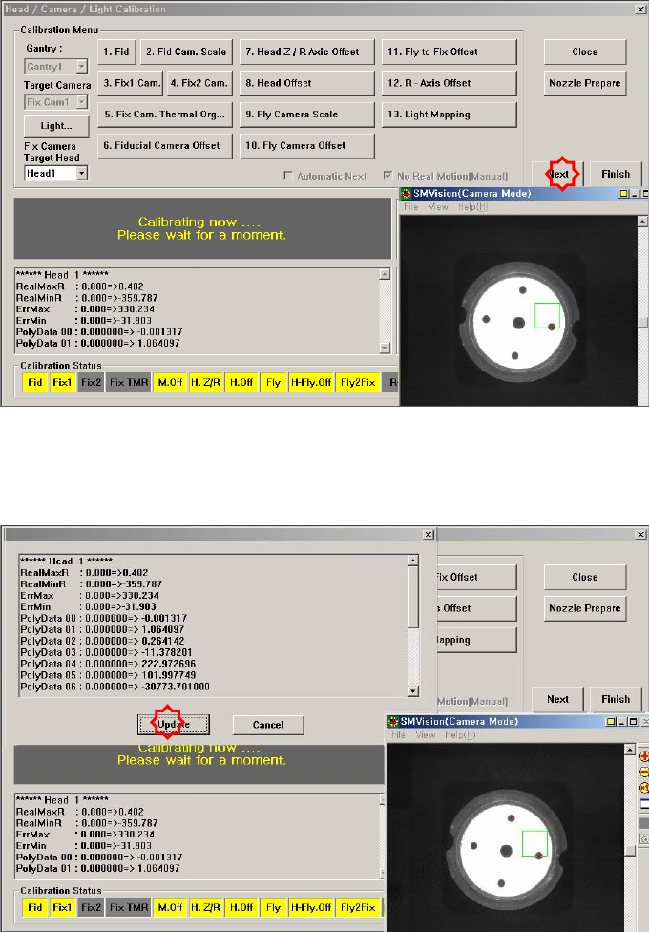Select 11. Fly to Fix Offset
649x932 pixels.
[449, 52]
